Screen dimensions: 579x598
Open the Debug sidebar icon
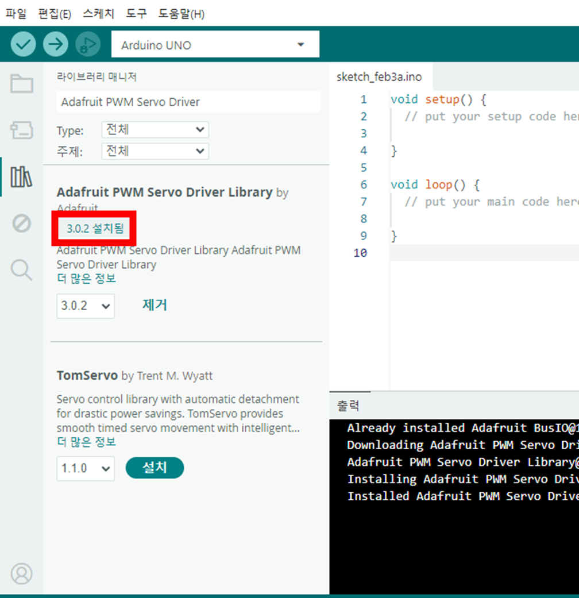pos(22,223)
